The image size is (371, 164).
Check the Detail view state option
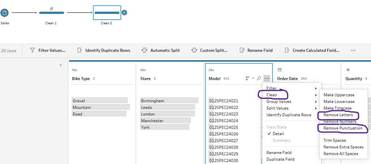click(278, 134)
